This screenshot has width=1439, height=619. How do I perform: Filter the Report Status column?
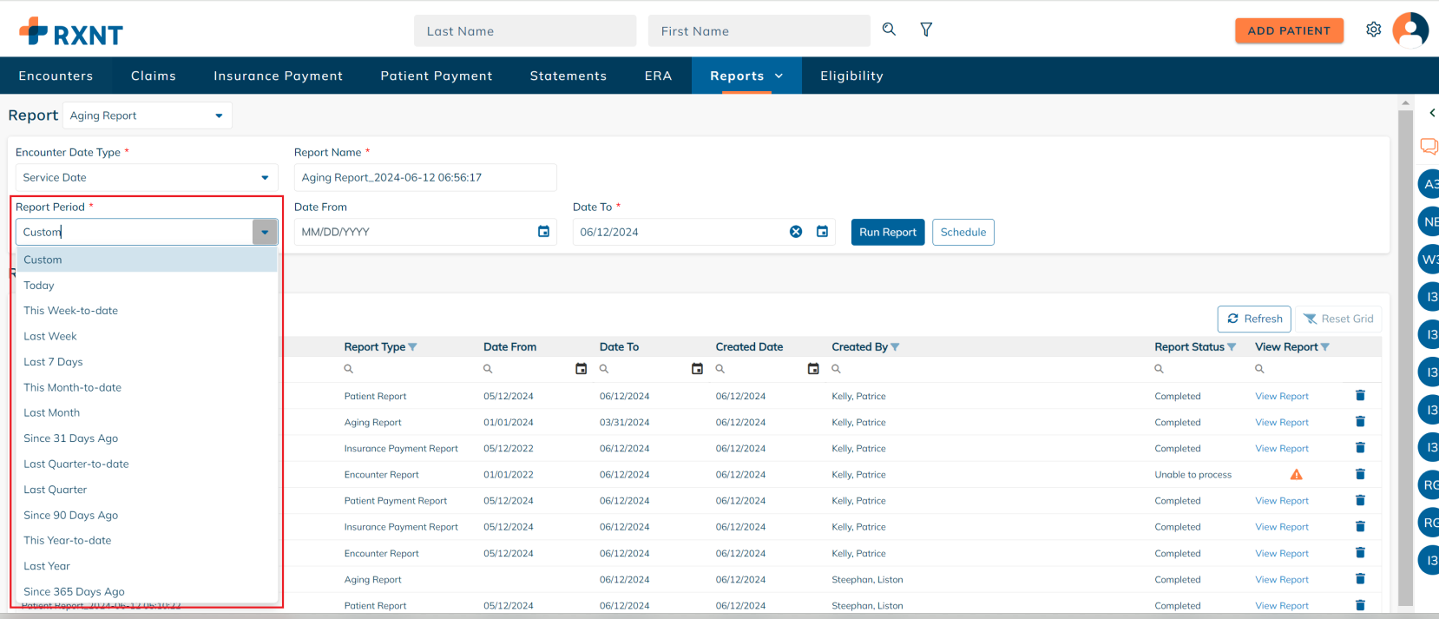point(1232,347)
